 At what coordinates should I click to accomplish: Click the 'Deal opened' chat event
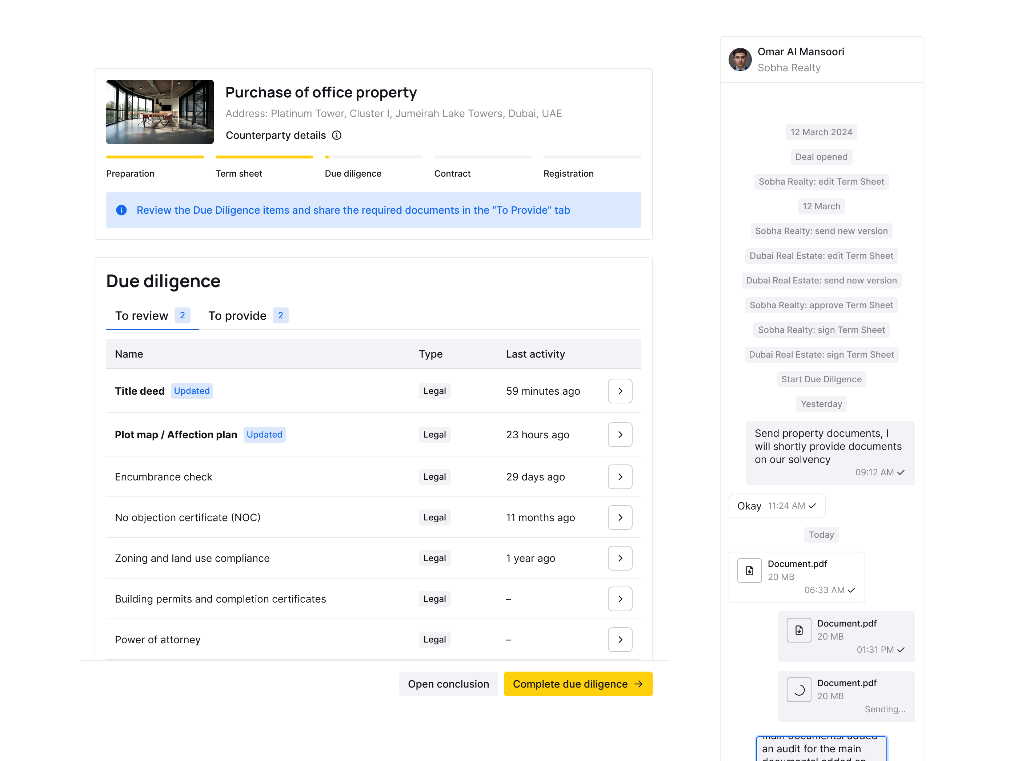pyautogui.click(x=821, y=157)
